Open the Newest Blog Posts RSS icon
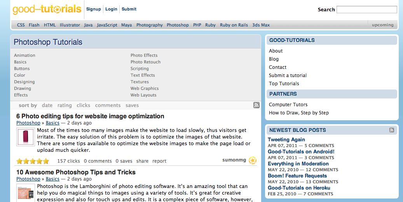This screenshot has height=202, width=403. point(392,130)
